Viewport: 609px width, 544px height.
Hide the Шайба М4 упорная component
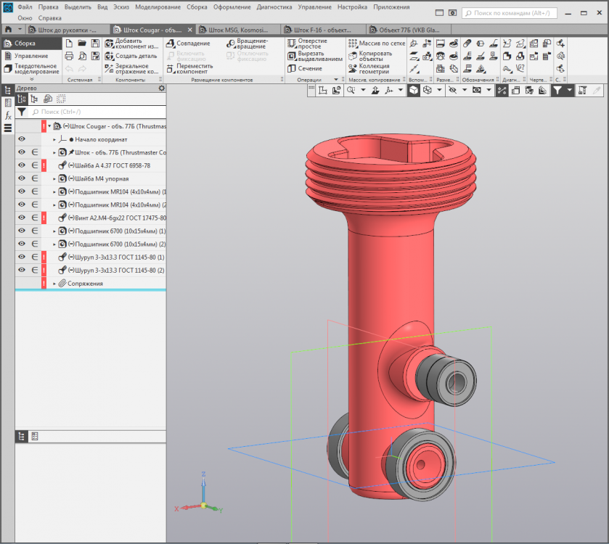pos(22,178)
